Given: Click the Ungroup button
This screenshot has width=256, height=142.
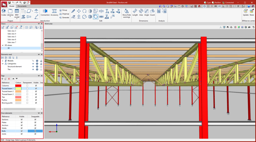Looking at the screenshot, I should (64, 14).
